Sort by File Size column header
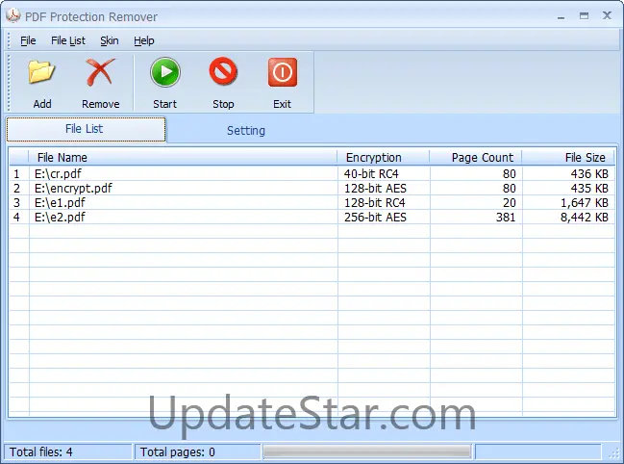Screen dimensions: 624x464 (568, 157)
